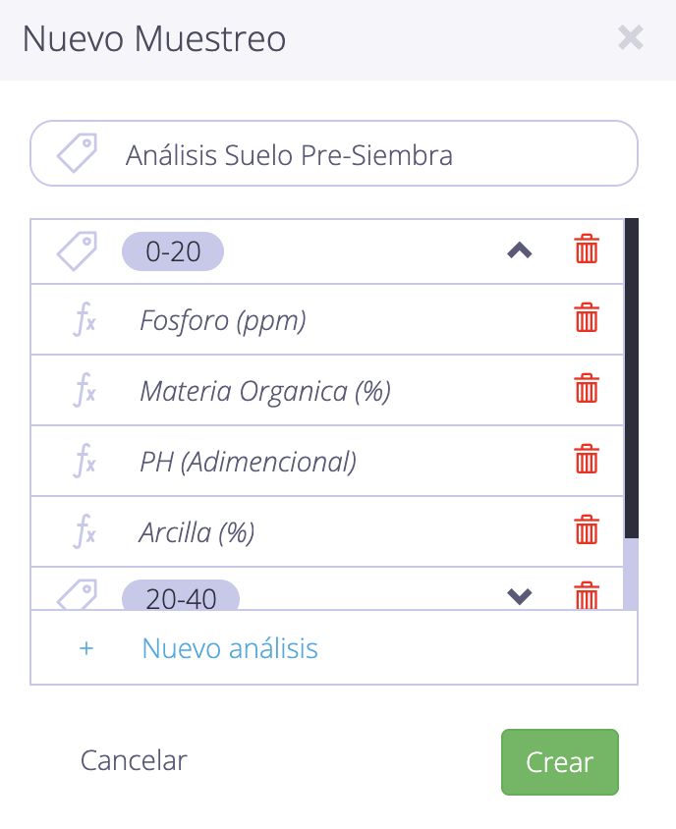The width and height of the screenshot is (676, 829).
Task: Delete the 20-40 depth group
Action: click(586, 596)
